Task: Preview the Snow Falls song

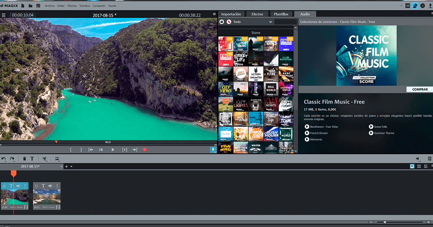Action: [371, 127]
